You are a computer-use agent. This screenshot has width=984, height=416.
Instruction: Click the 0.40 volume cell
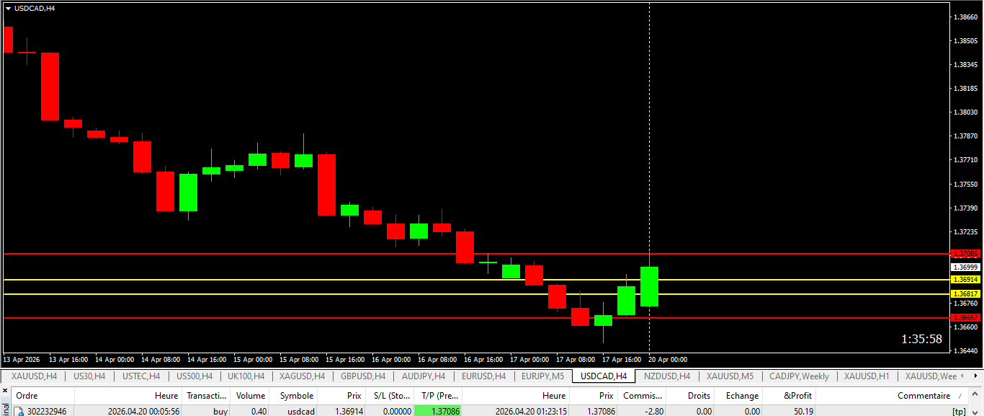click(259, 411)
